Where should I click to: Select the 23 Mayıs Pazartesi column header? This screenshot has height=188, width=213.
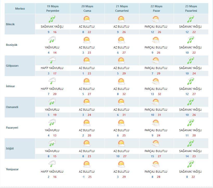tap(191, 8)
